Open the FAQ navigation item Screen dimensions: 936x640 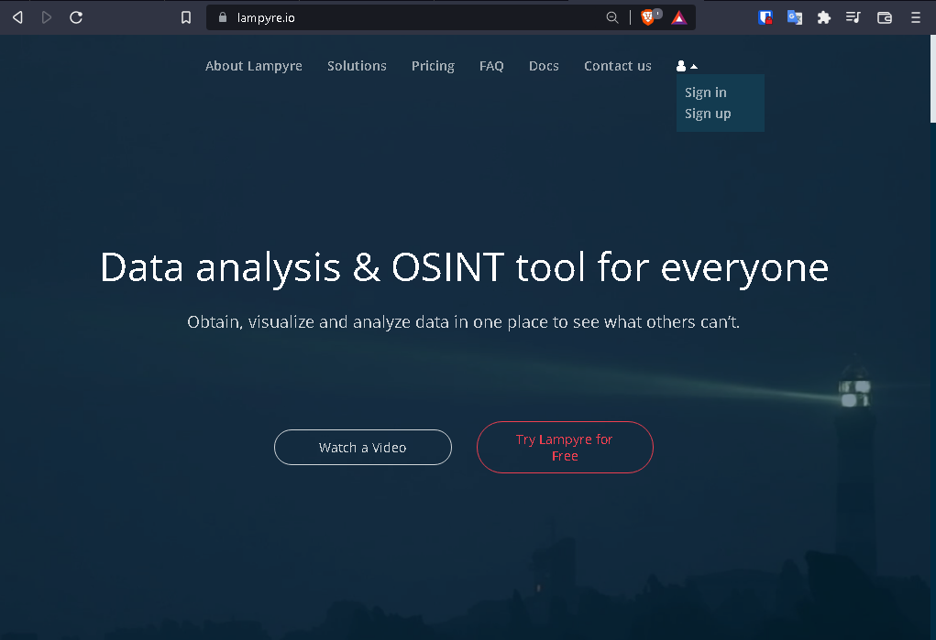pos(491,66)
